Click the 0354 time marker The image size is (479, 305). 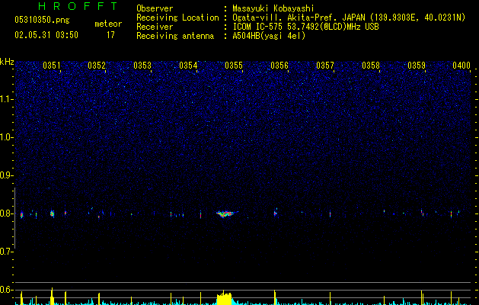tap(188, 66)
